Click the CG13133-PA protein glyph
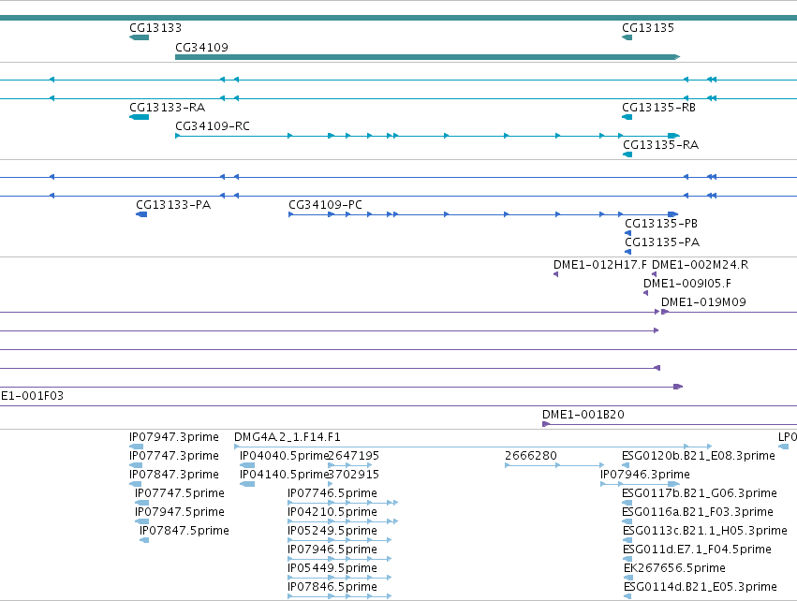Screen dimensions: 797x601 coord(141,214)
